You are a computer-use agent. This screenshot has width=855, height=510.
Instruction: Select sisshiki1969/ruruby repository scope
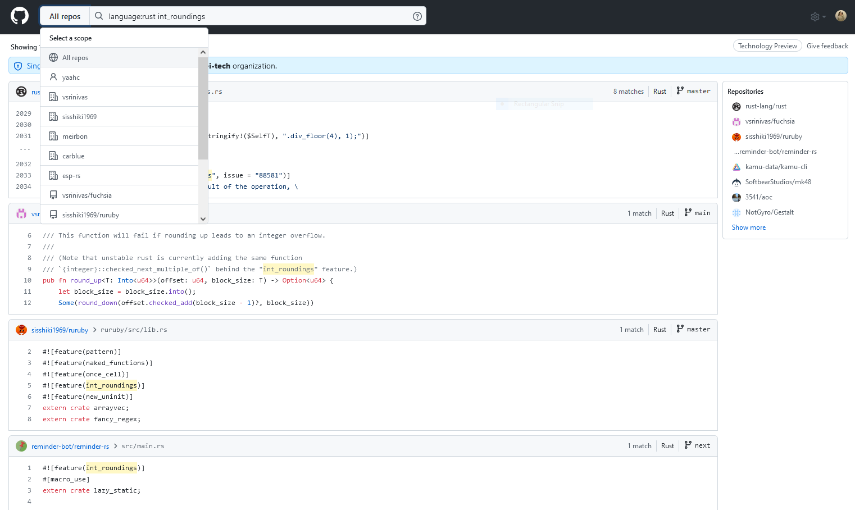(x=120, y=215)
